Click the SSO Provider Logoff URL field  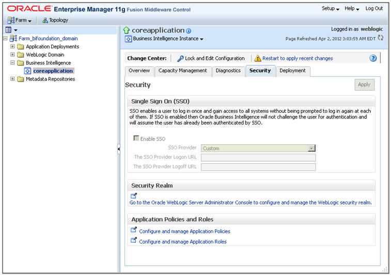(x=258, y=167)
